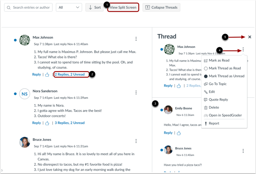Click the Sort button
The height and width of the screenshot is (174, 256).
click(x=94, y=7)
